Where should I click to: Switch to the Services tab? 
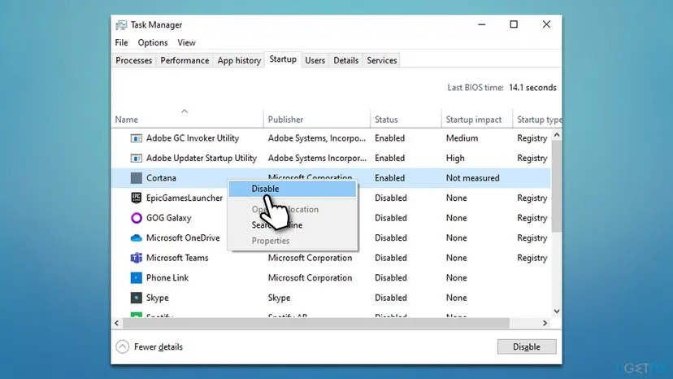coord(382,60)
